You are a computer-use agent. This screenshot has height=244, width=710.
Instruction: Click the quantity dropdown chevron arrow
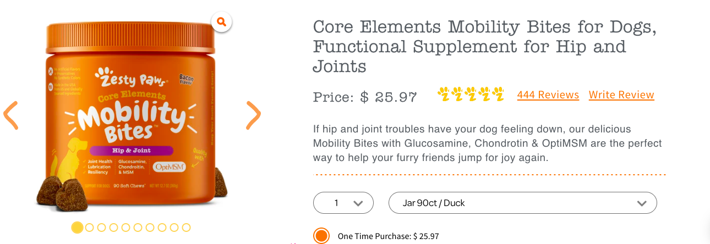(358, 203)
